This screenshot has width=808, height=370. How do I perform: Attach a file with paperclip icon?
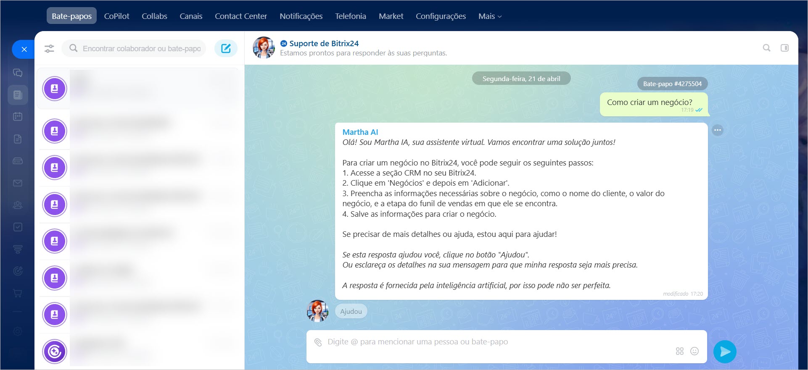coord(318,342)
